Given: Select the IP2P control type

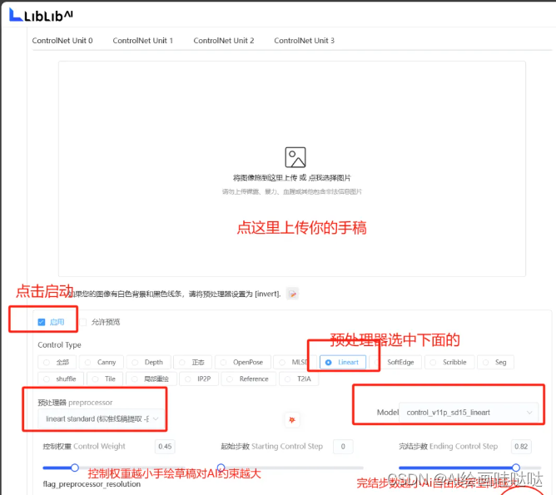Looking at the screenshot, I should click(199, 379).
